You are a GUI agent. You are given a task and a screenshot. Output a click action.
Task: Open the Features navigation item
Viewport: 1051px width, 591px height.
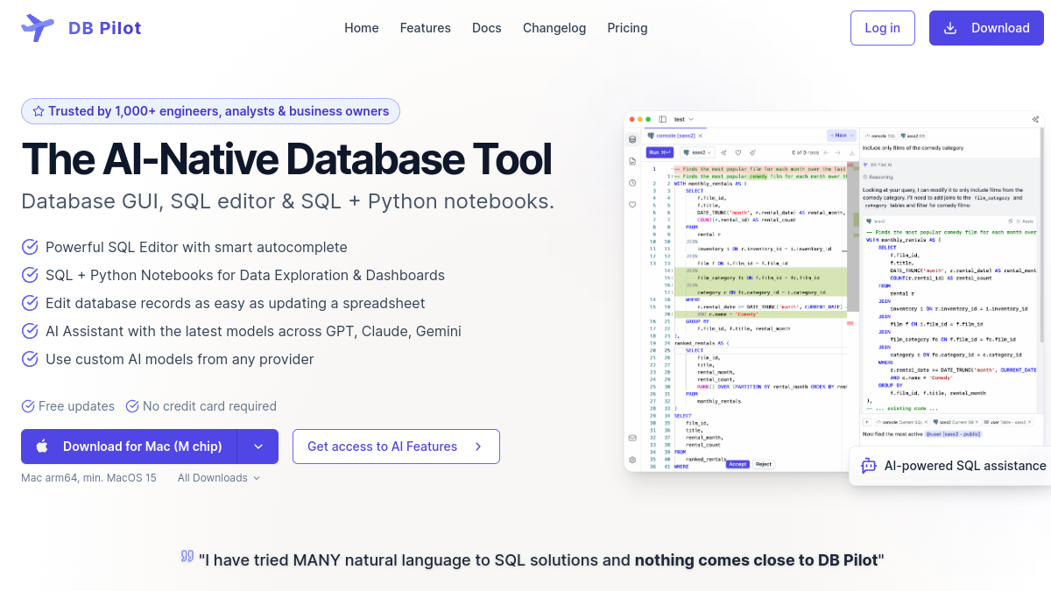coord(426,28)
